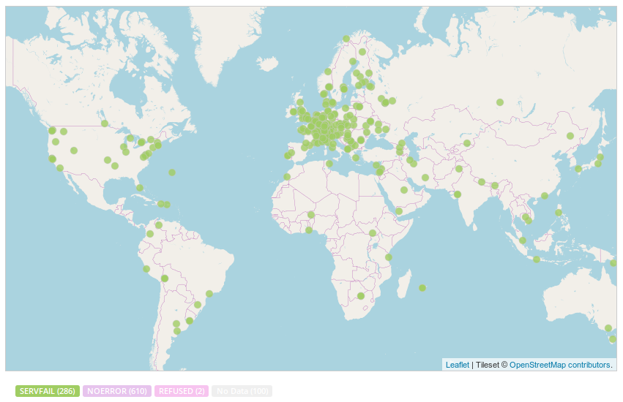The height and width of the screenshot is (402, 623).
Task: Enable the NOERROR (610) legend filter
Action: point(117,391)
